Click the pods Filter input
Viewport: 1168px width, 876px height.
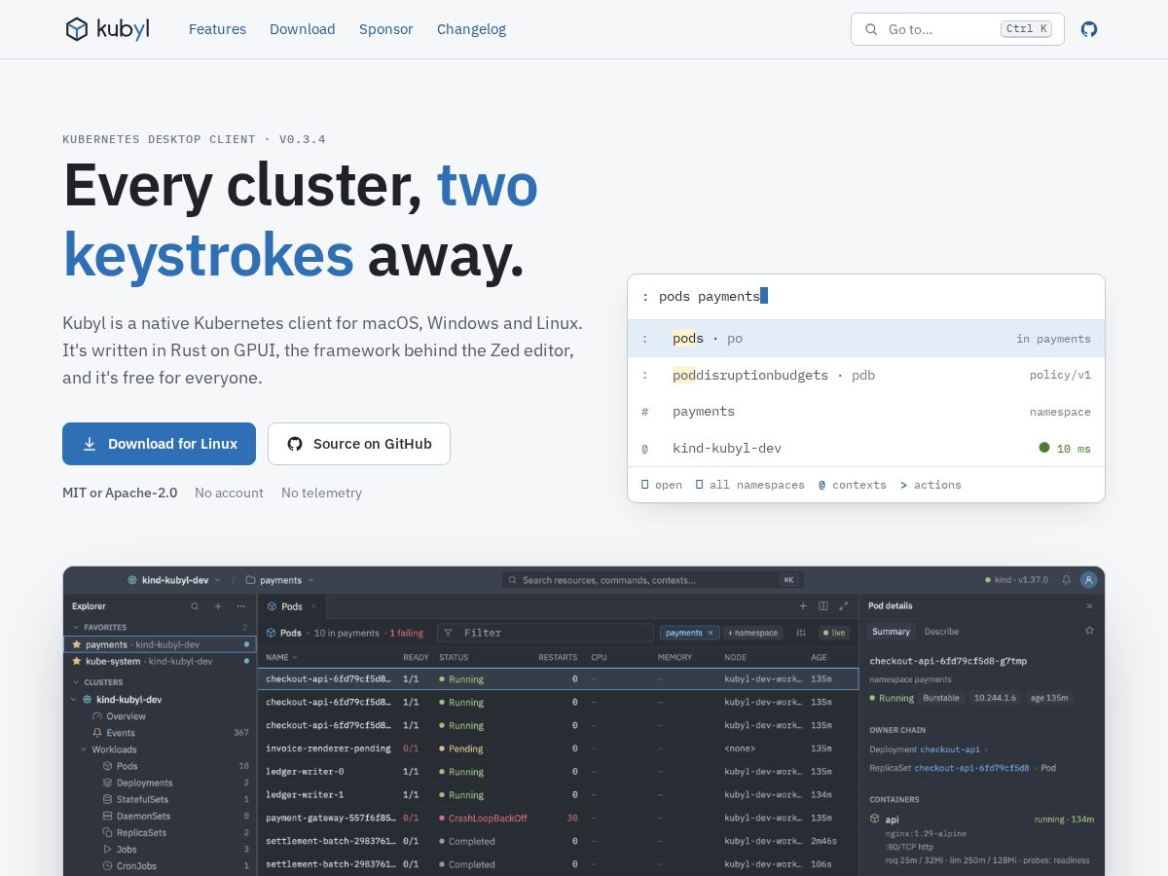tap(545, 633)
